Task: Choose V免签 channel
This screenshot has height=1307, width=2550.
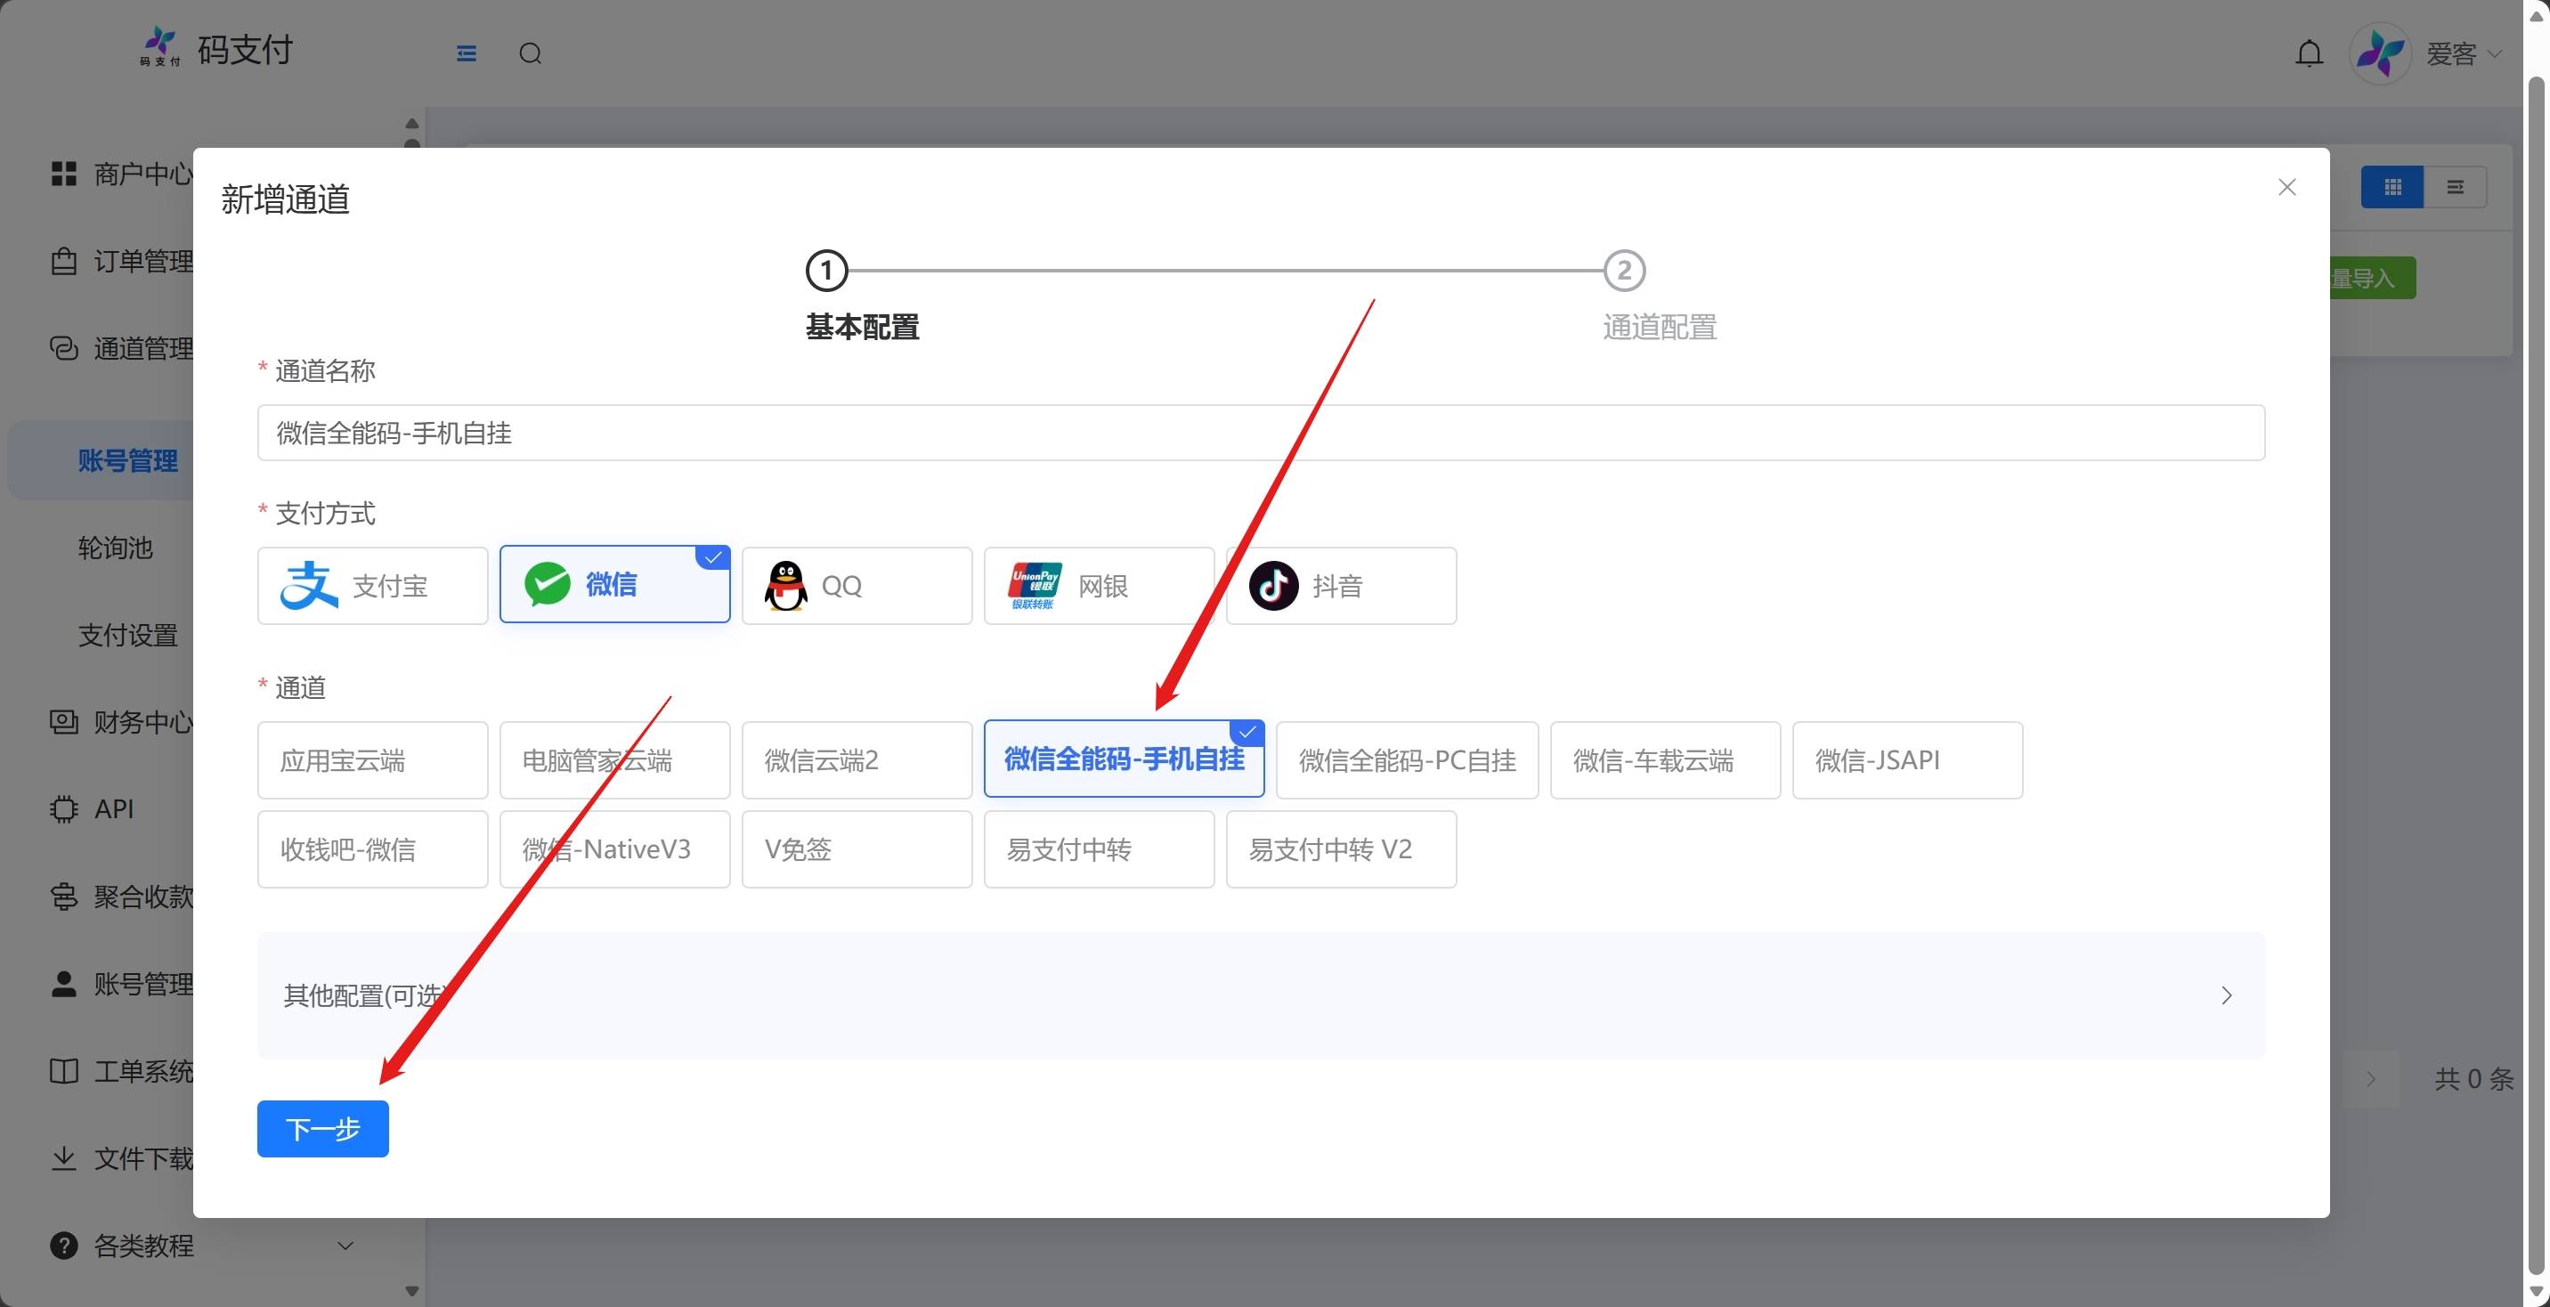Action: tap(857, 849)
